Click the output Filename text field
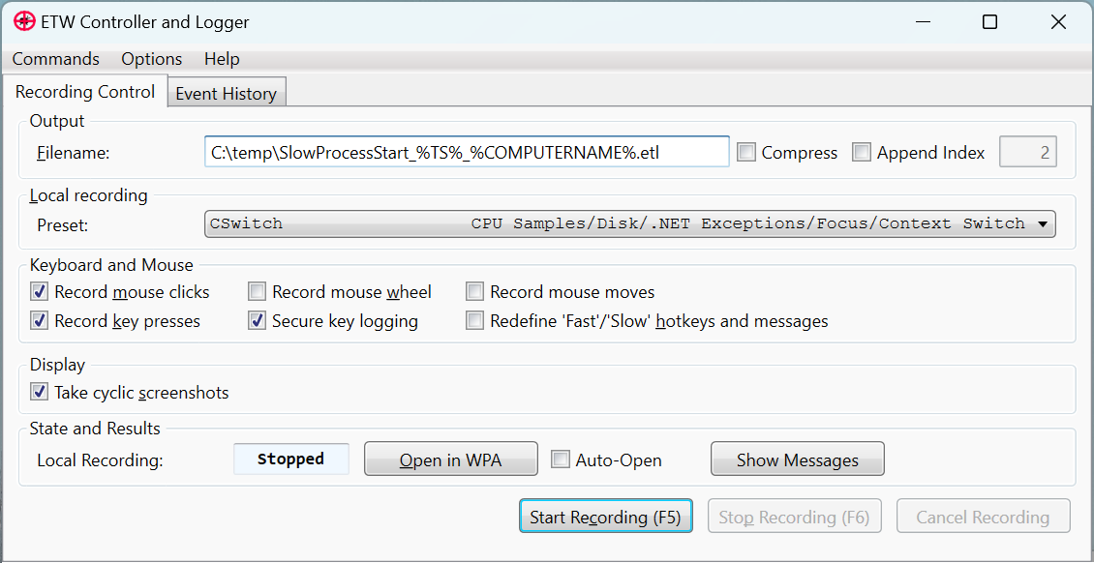This screenshot has width=1094, height=563. click(466, 152)
